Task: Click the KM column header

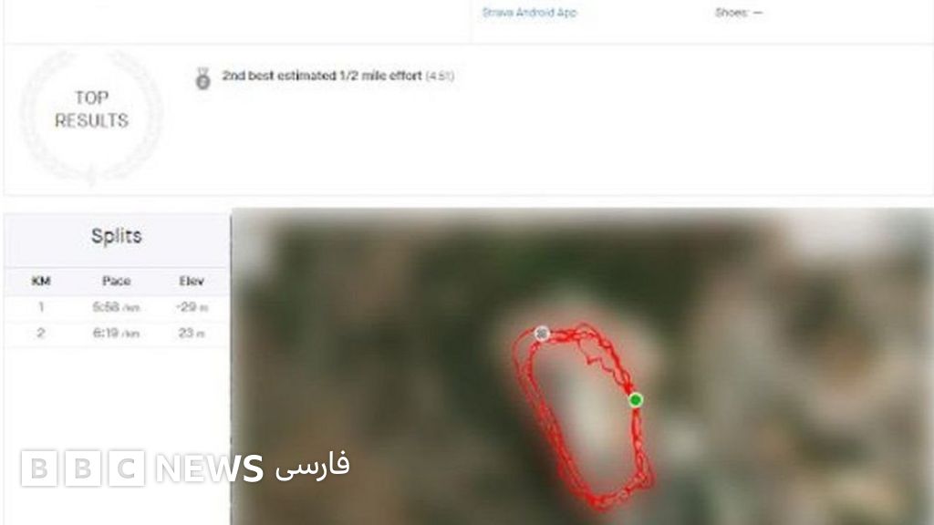Action: [x=40, y=281]
